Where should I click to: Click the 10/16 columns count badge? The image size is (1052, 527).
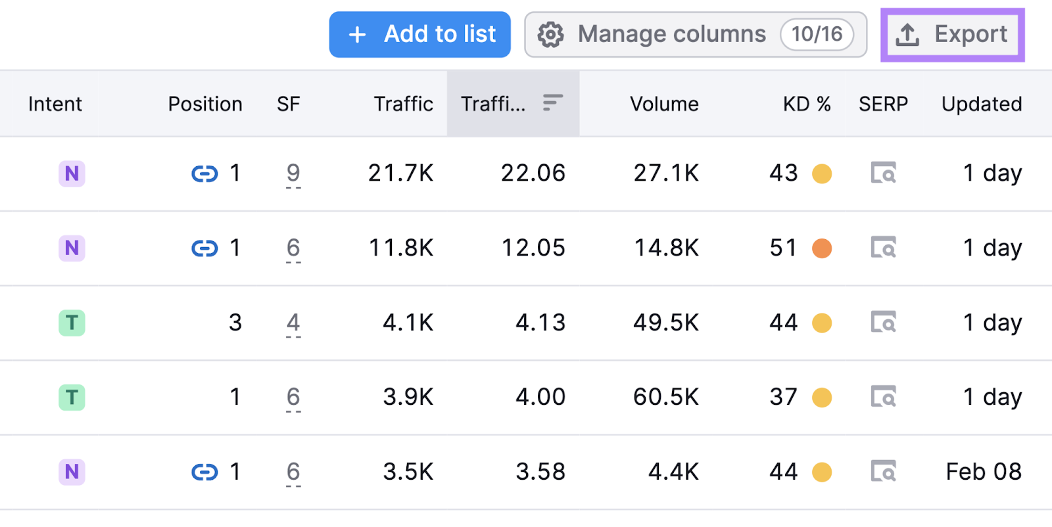tap(817, 34)
